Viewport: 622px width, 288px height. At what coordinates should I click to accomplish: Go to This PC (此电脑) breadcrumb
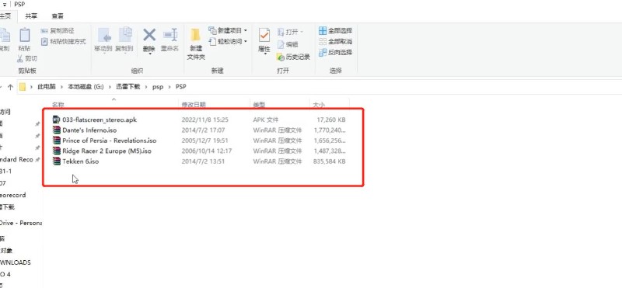[x=47, y=87]
